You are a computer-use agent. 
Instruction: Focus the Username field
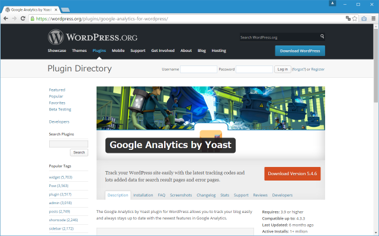coord(198,70)
